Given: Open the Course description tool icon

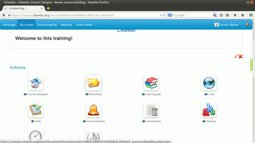Looking at the screenshot, I should pyautogui.click(x=35, y=83).
